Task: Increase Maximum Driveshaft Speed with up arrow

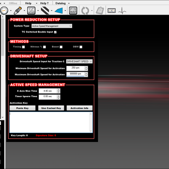Action: point(86,73)
